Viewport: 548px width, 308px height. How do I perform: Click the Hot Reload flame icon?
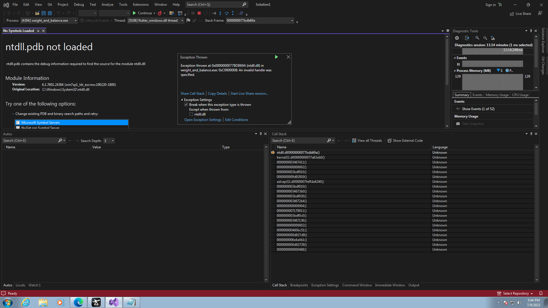click(160, 13)
